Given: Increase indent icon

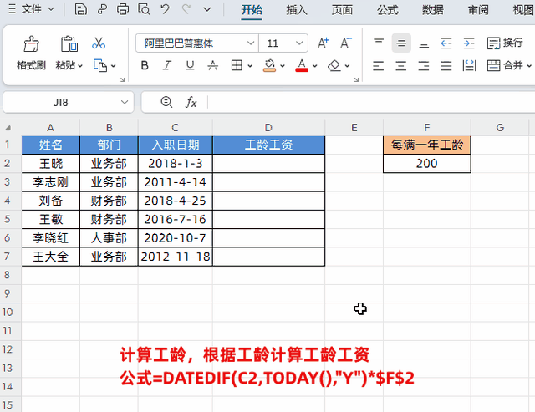Looking at the screenshot, I should 469,43.
